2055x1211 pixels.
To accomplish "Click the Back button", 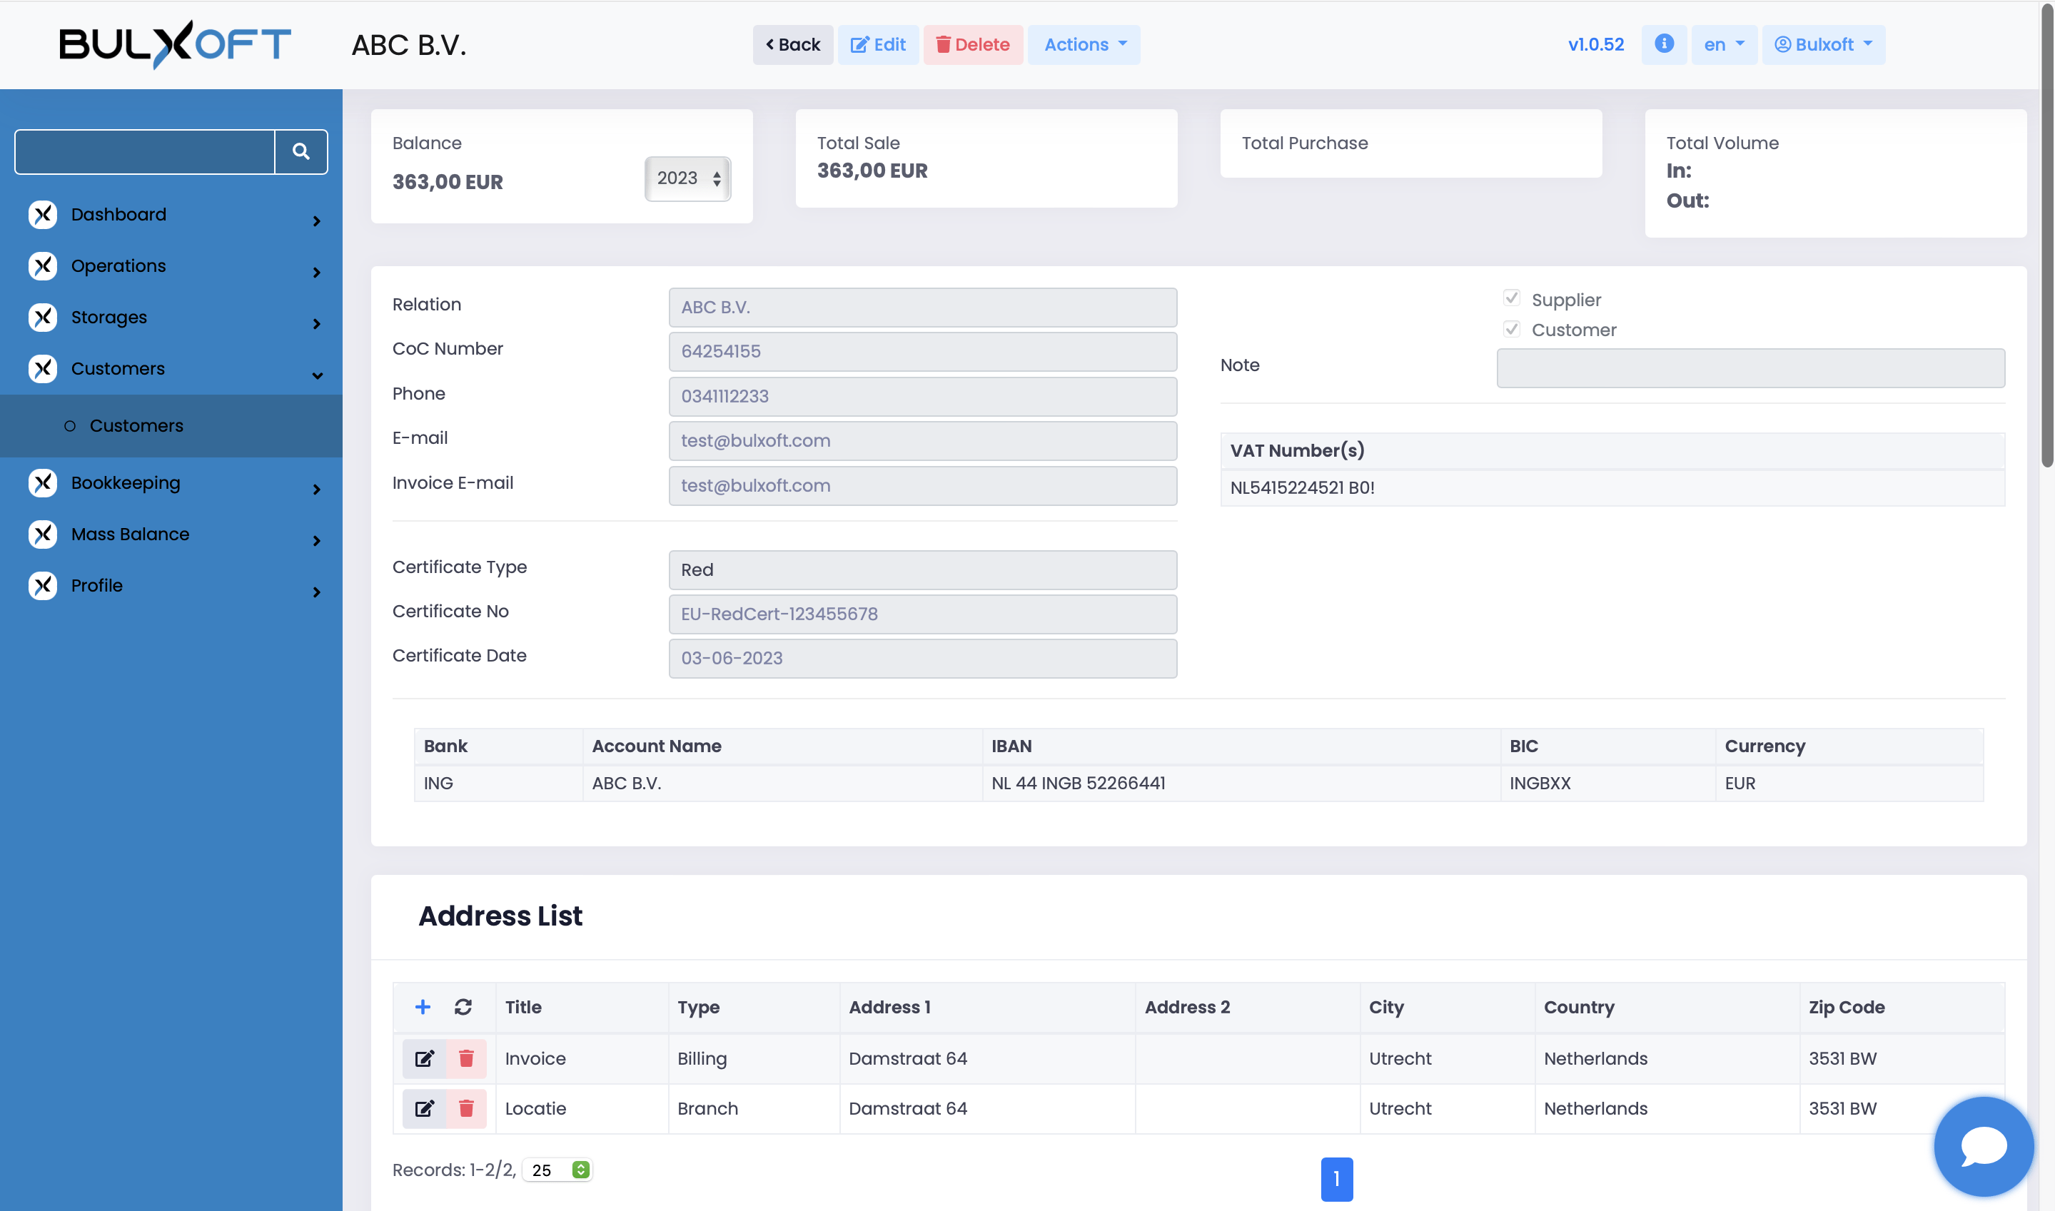I will (x=792, y=44).
